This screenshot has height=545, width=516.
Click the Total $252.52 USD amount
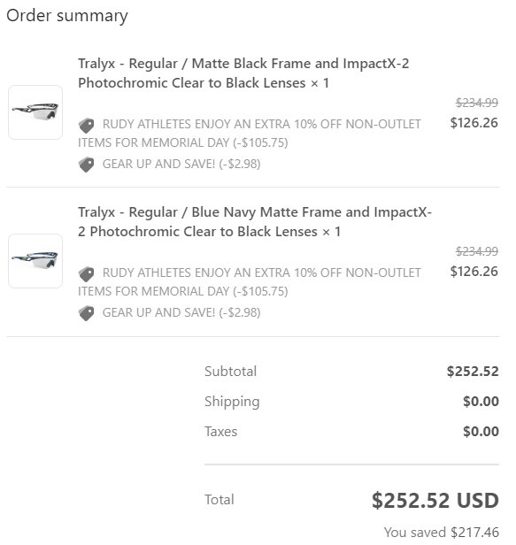click(x=435, y=500)
